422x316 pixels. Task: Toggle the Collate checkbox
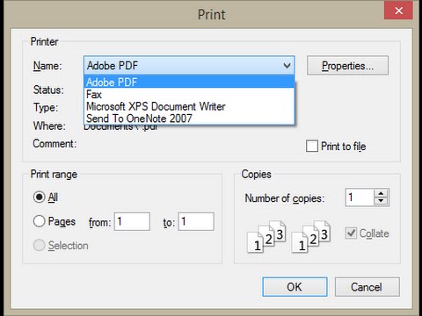click(351, 233)
